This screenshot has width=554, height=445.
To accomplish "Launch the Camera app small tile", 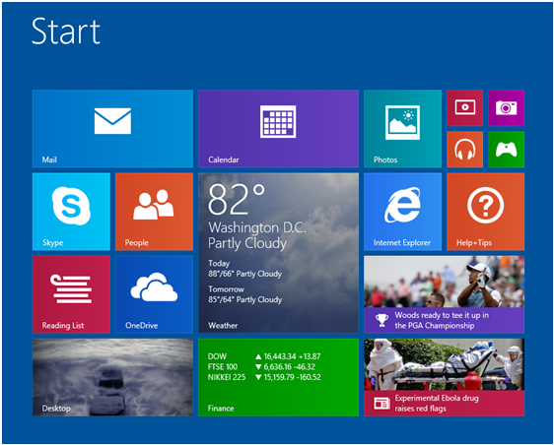I will click(x=507, y=107).
